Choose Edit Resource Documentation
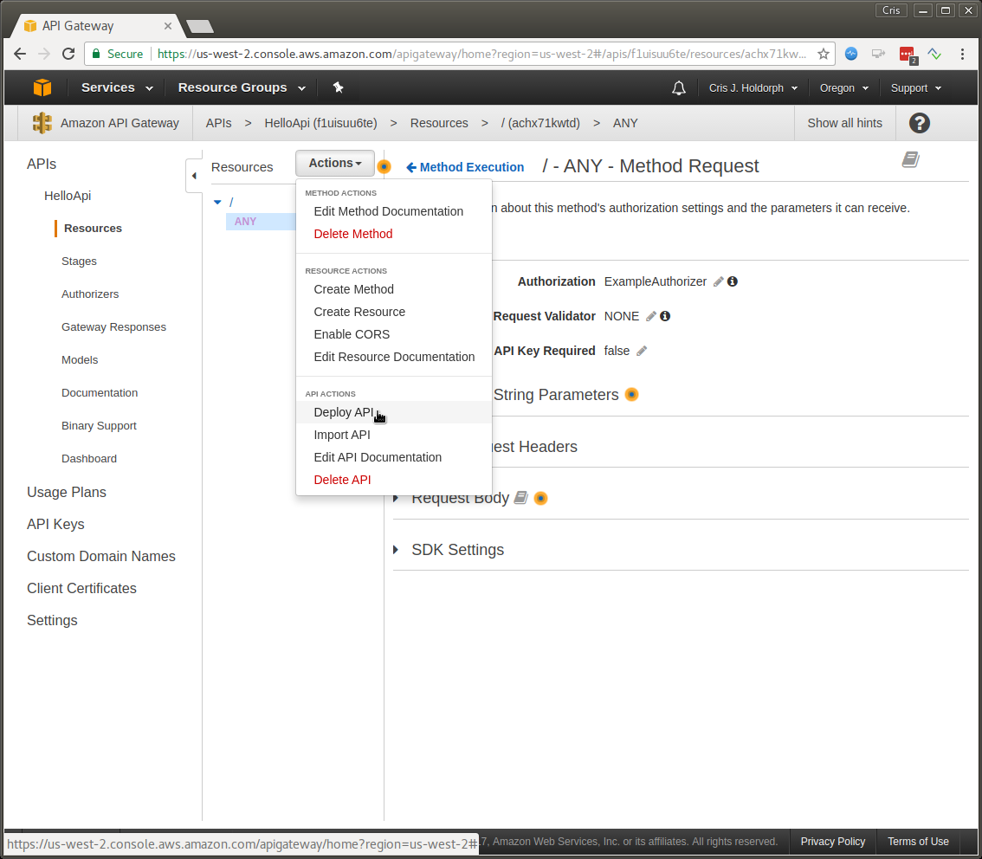Image resolution: width=982 pixels, height=859 pixels. tap(394, 357)
